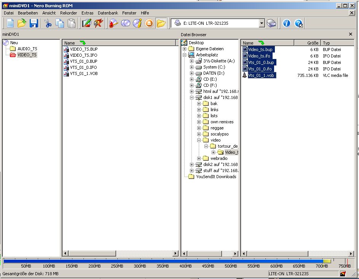Select VTS_01_0.IFO in the compilation list

[x=83, y=67]
